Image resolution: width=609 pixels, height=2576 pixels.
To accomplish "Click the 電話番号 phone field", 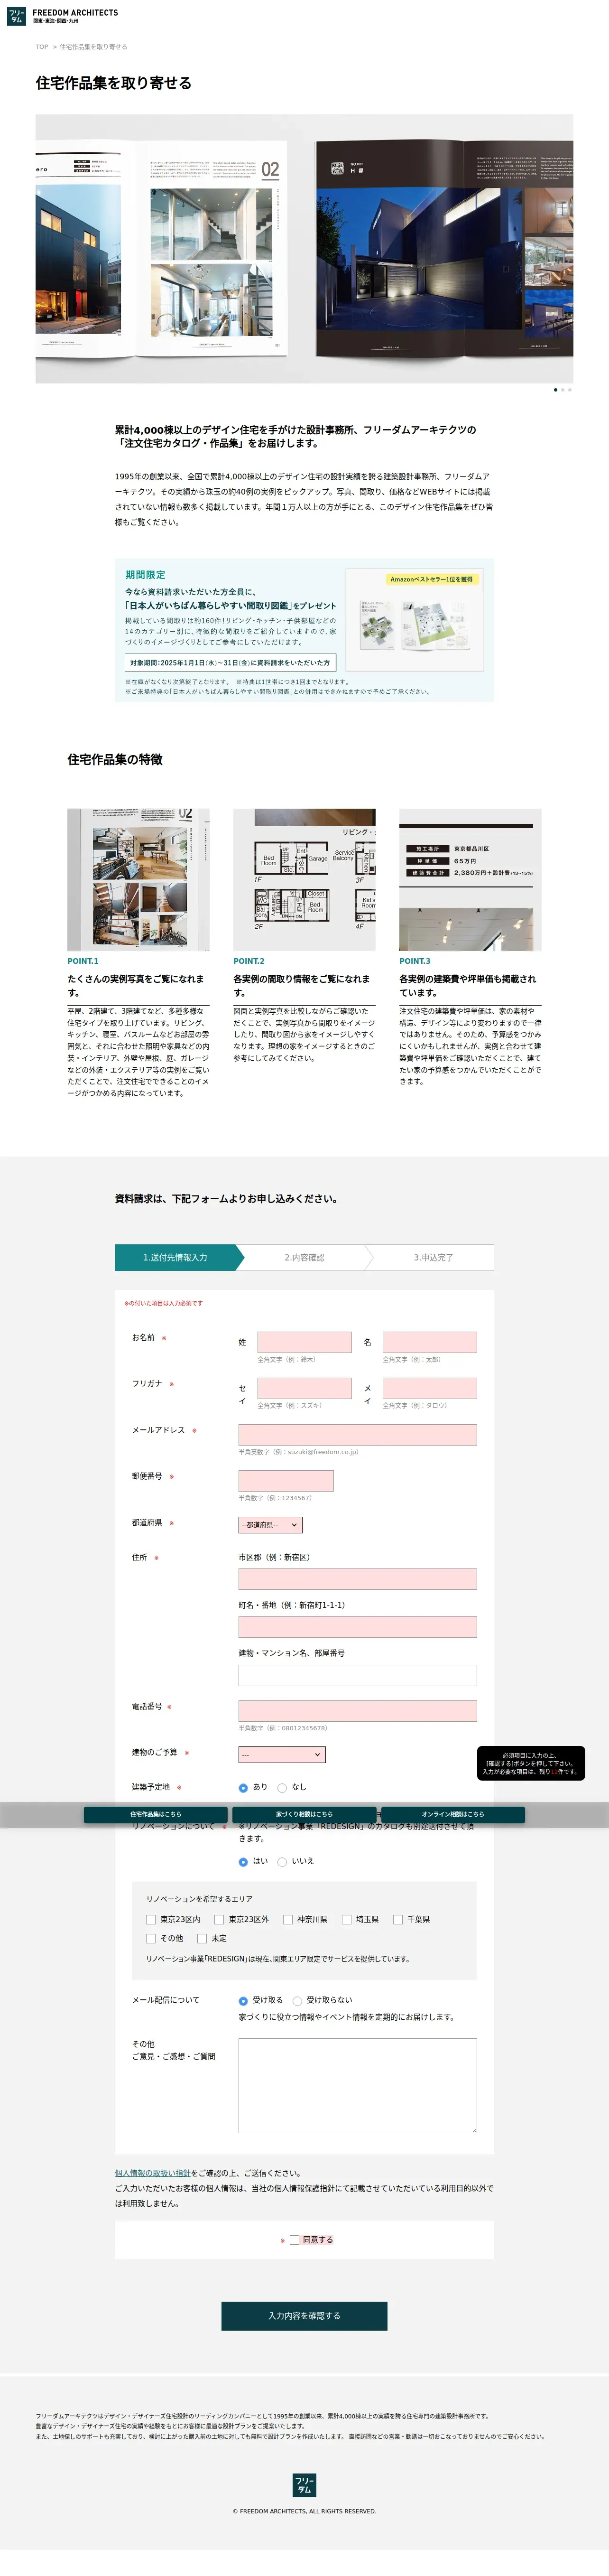I will [358, 1711].
